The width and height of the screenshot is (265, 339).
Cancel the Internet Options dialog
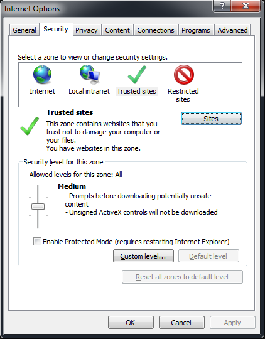181,323
